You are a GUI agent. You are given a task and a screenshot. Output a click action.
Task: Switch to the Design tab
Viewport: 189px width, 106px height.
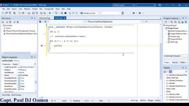(x=150, y=100)
